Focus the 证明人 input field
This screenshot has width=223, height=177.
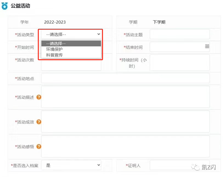[170, 165]
